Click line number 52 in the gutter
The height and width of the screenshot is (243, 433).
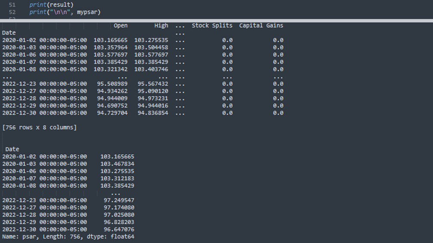pos(12,12)
